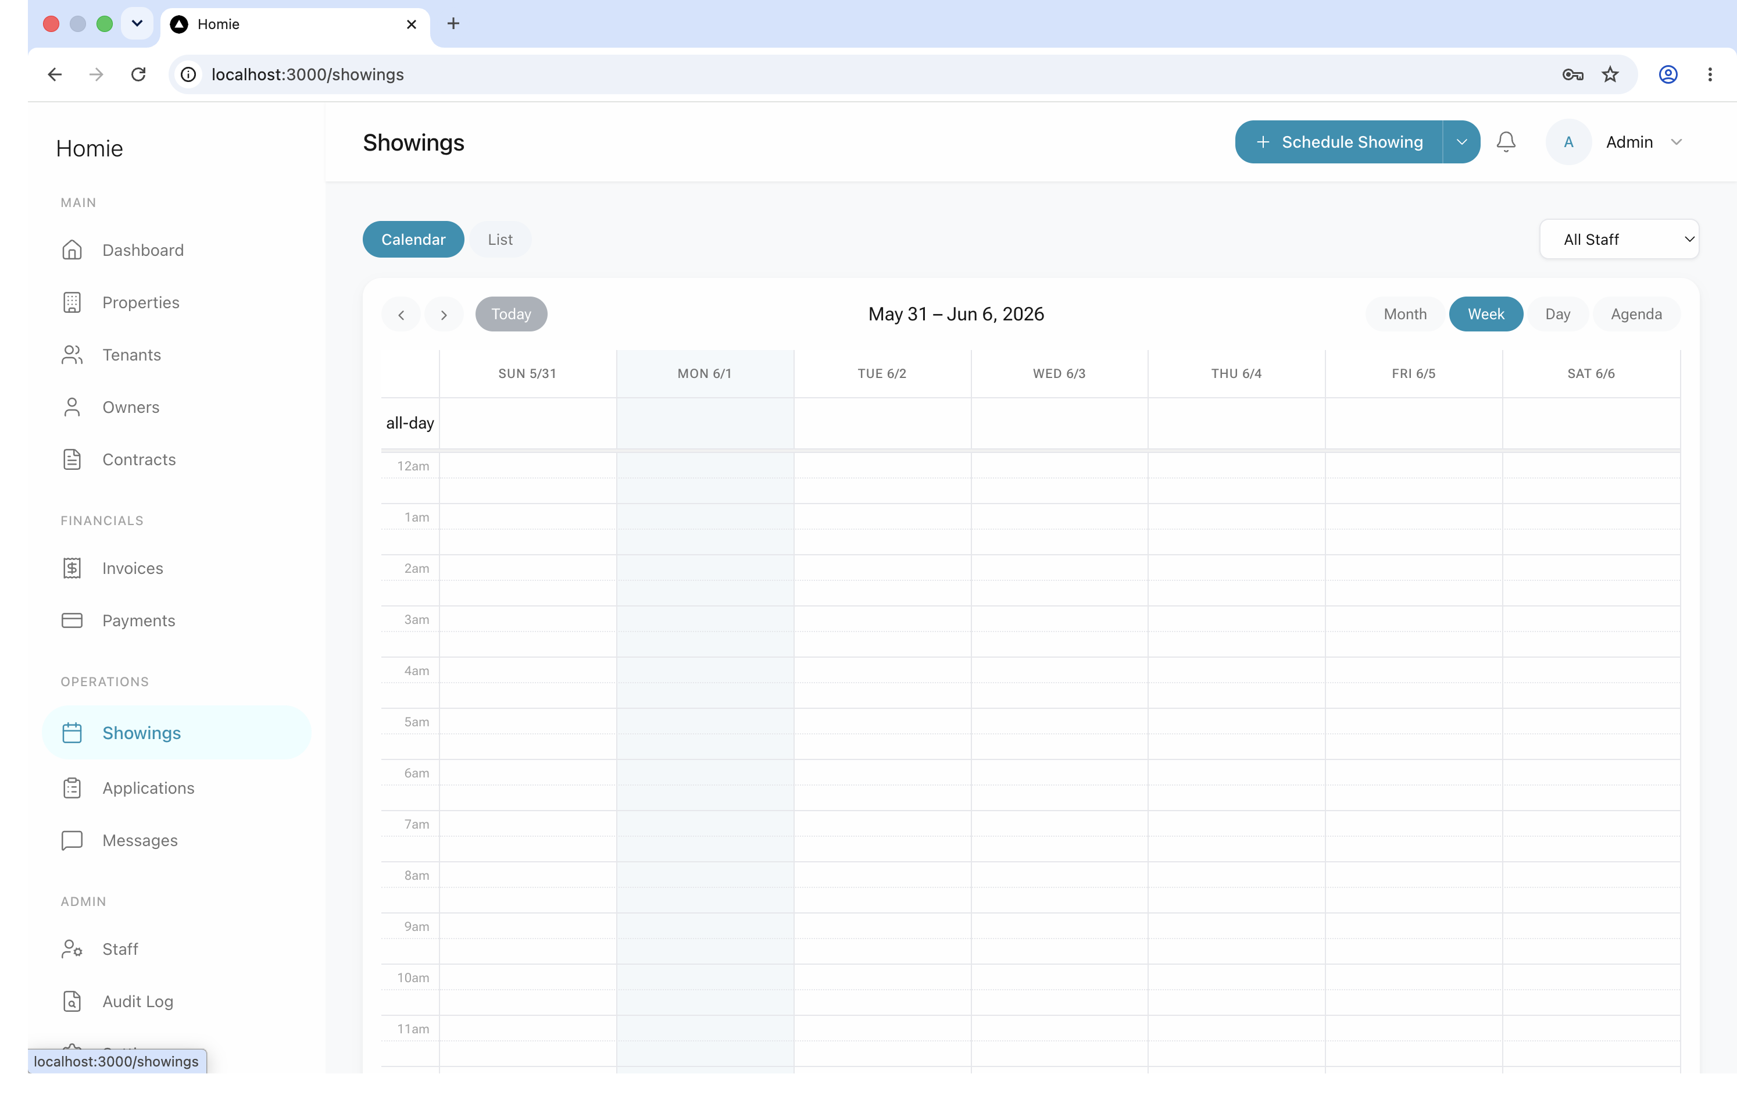This screenshot has width=1737, height=1106.
Task: Open Chrome's three-dot menu
Action: pyautogui.click(x=1710, y=74)
